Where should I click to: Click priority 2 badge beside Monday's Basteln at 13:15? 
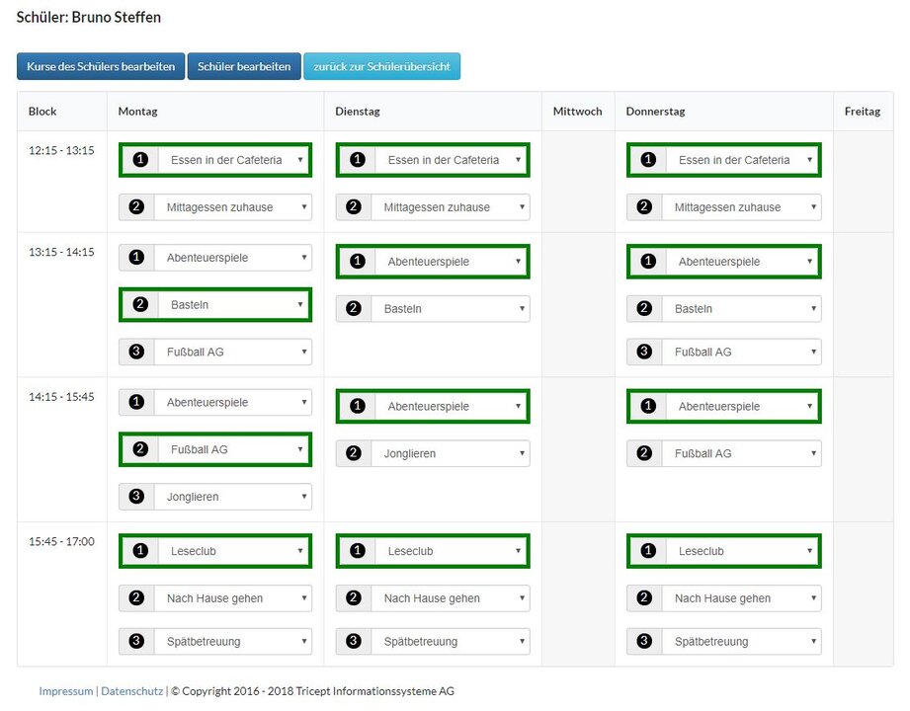pos(140,305)
